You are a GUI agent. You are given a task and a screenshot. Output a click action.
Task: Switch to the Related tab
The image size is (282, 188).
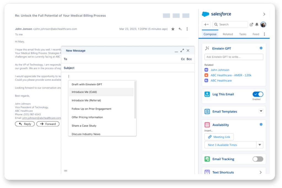(x=228, y=34)
